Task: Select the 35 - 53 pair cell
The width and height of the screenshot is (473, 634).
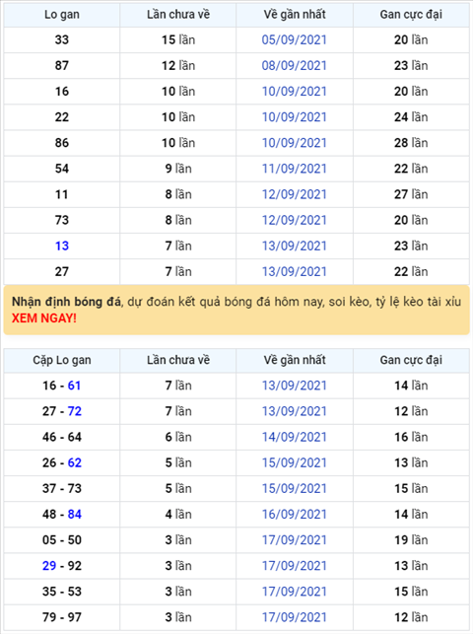Action: coord(62,592)
